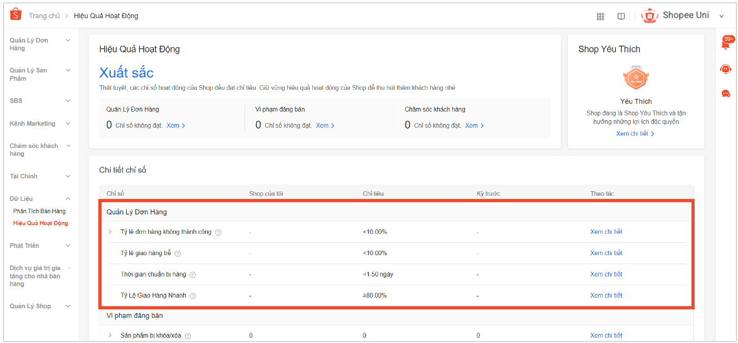
Task: Click Xem chi tiết under Shop Yêu Thích
Action: (x=635, y=134)
